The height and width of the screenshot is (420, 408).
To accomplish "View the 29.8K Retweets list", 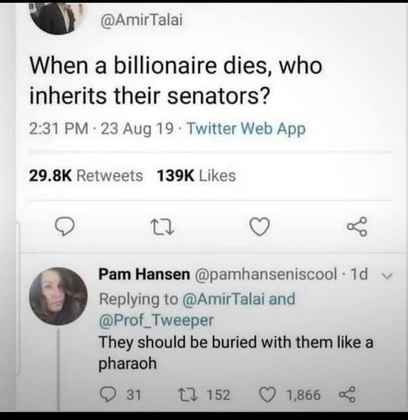I will click(x=86, y=176).
